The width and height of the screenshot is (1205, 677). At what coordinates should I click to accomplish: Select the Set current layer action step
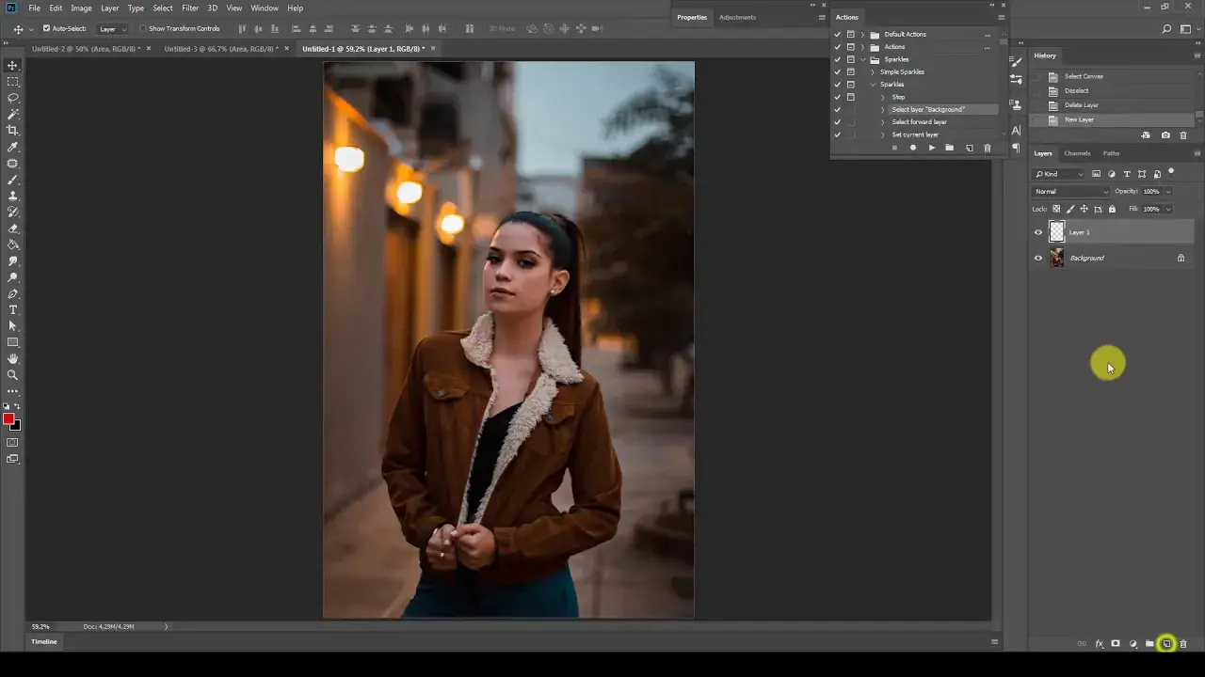tap(915, 134)
